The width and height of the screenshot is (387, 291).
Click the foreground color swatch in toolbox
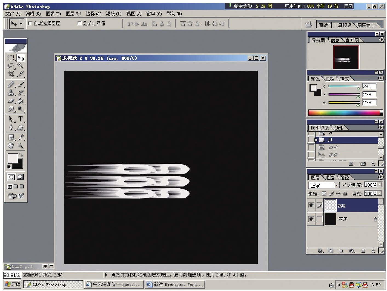click(12, 158)
